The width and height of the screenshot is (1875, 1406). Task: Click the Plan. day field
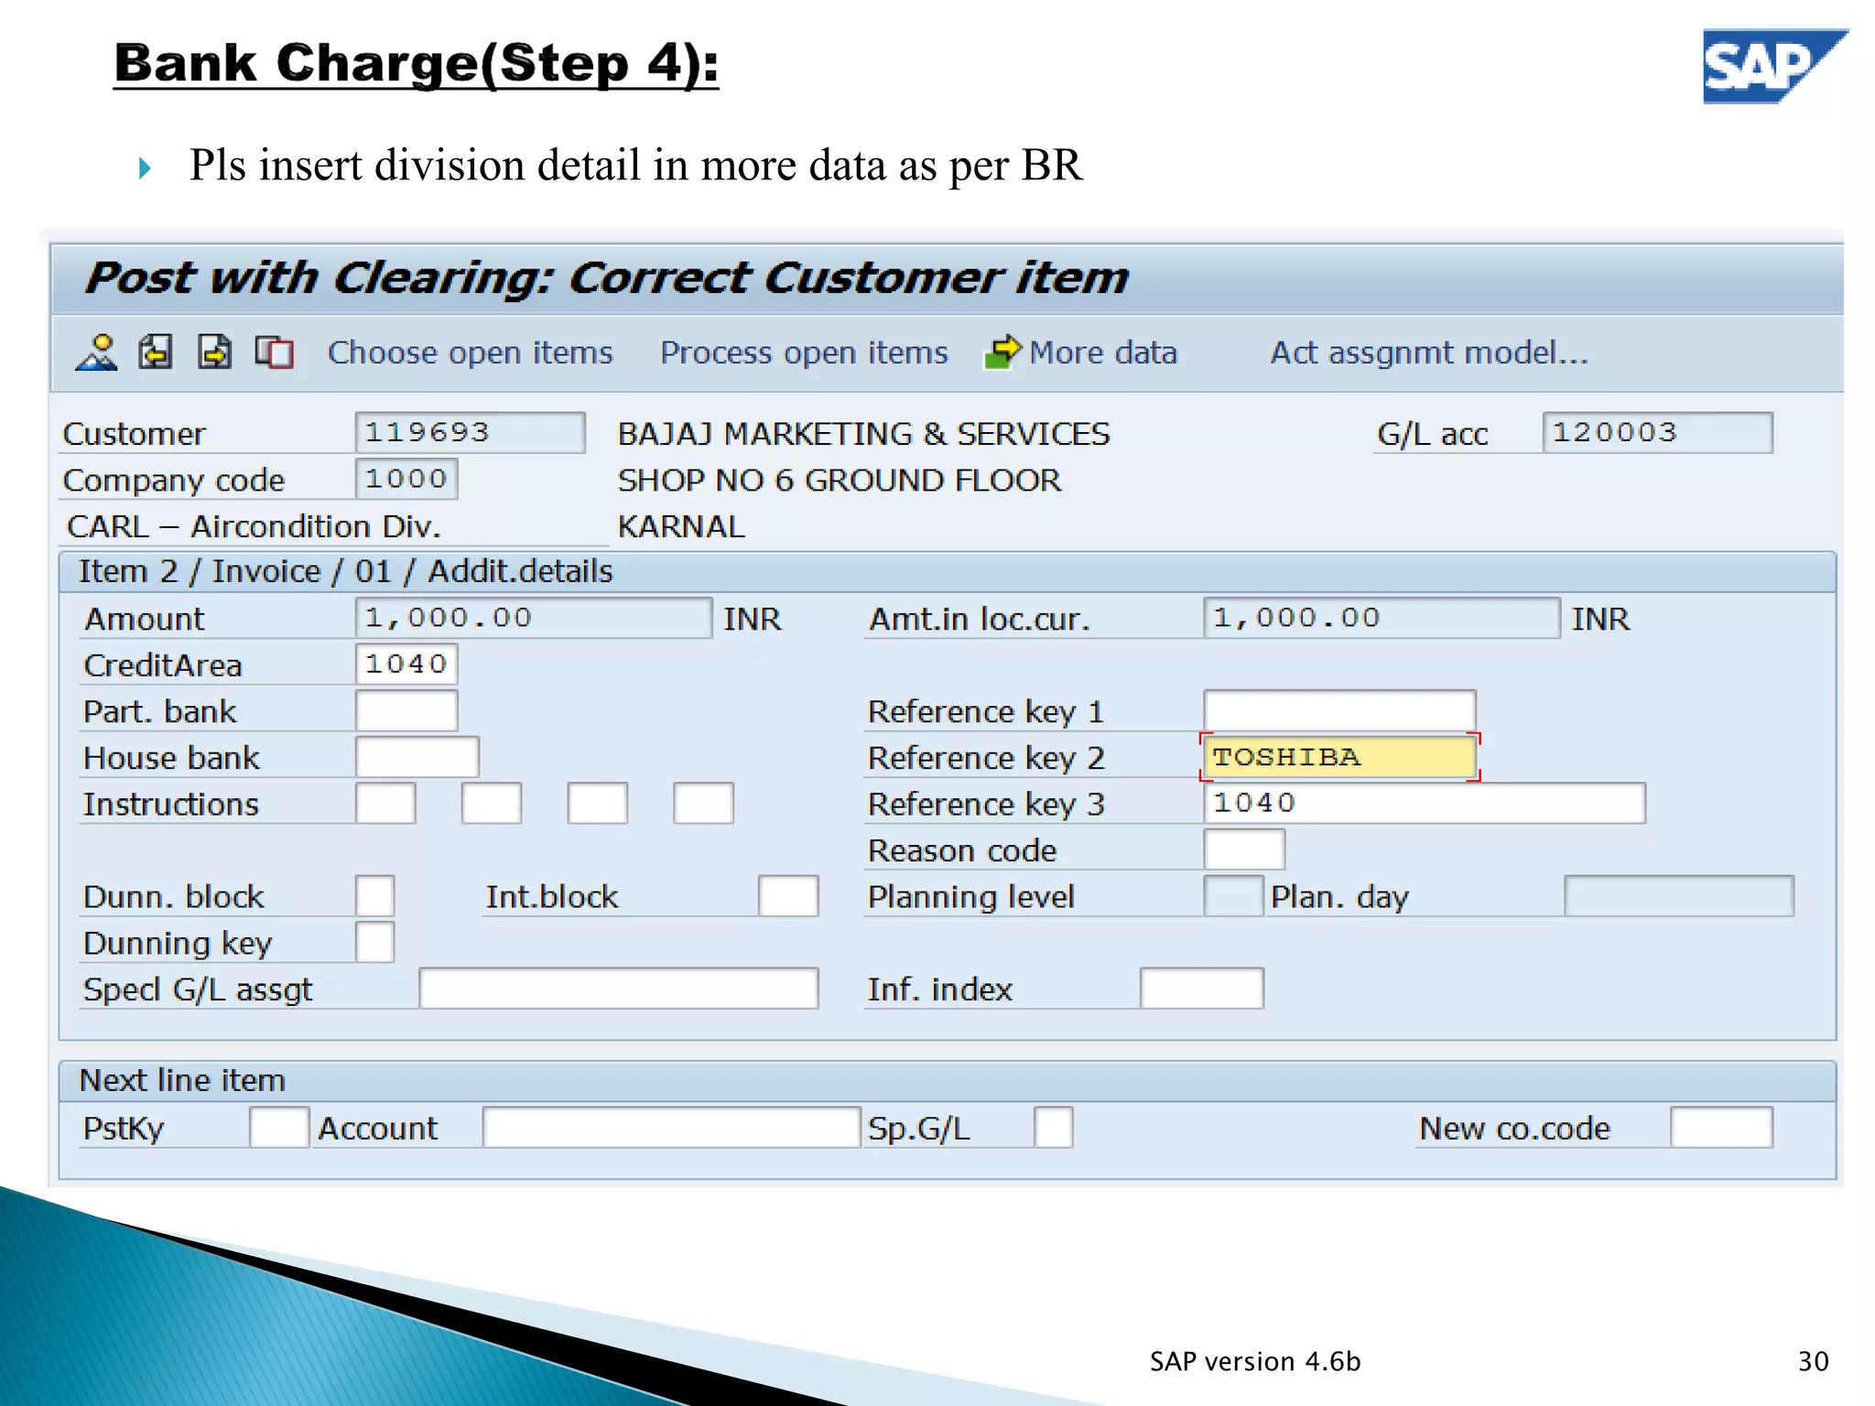pos(1679,896)
